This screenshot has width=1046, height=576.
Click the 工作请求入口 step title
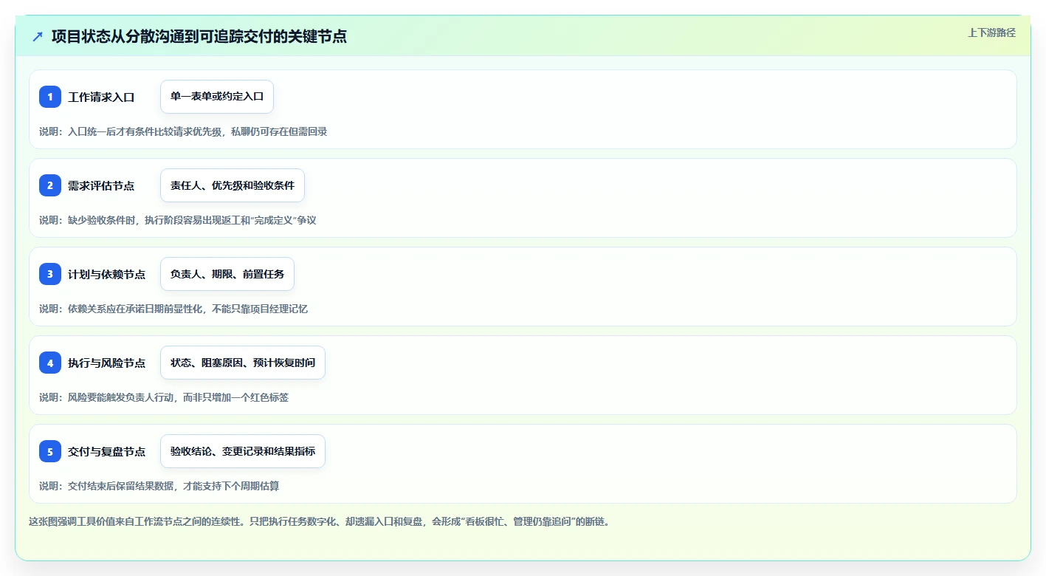101,97
